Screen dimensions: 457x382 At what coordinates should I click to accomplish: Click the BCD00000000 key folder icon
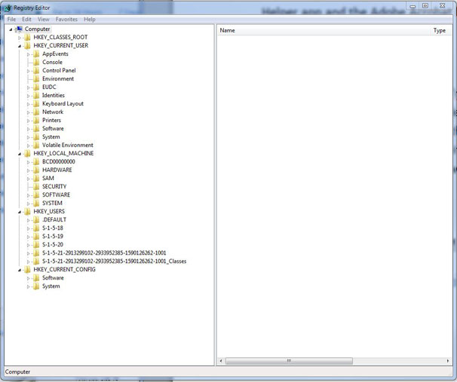(36, 161)
